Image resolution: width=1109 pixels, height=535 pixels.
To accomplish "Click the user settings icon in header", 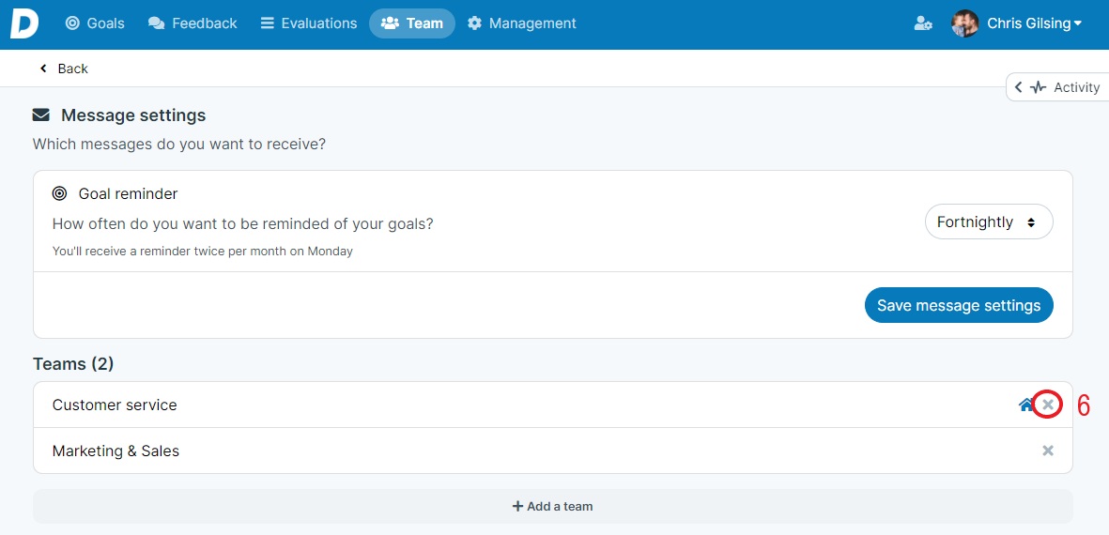I will point(922,23).
